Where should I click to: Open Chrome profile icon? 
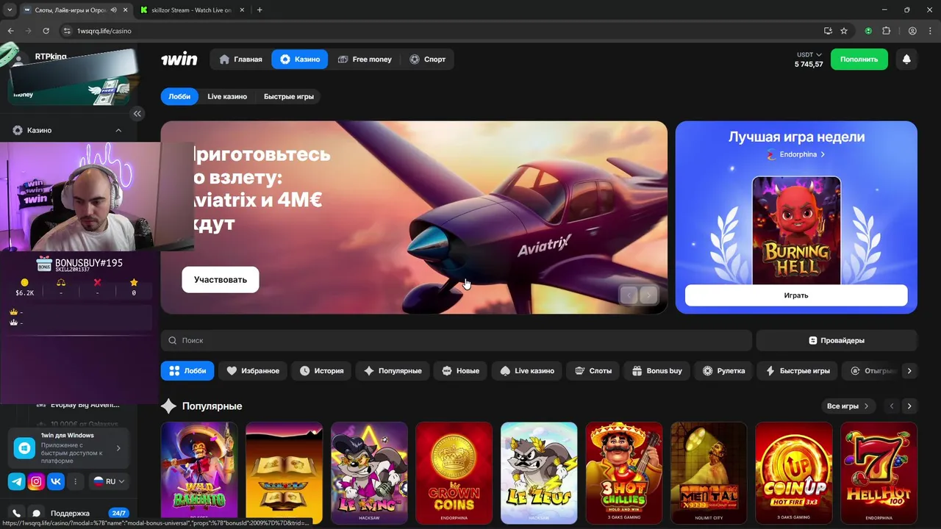click(912, 31)
